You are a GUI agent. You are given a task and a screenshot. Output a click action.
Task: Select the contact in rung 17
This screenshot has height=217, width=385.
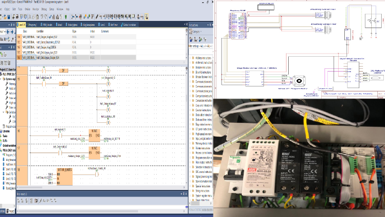coord(59,153)
